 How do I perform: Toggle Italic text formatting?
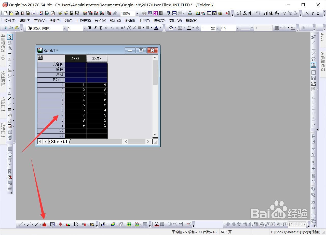click(x=95, y=28)
